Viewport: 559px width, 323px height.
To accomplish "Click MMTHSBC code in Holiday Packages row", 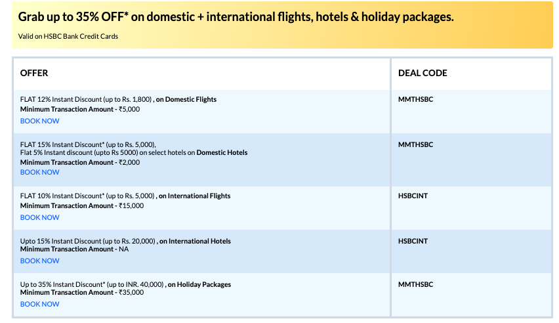I will (x=415, y=284).
